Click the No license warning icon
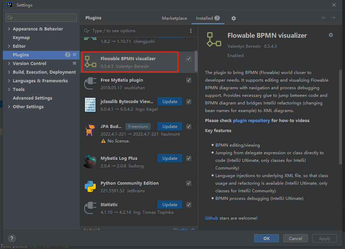The height and width of the screenshot is (249, 345). 103,141
